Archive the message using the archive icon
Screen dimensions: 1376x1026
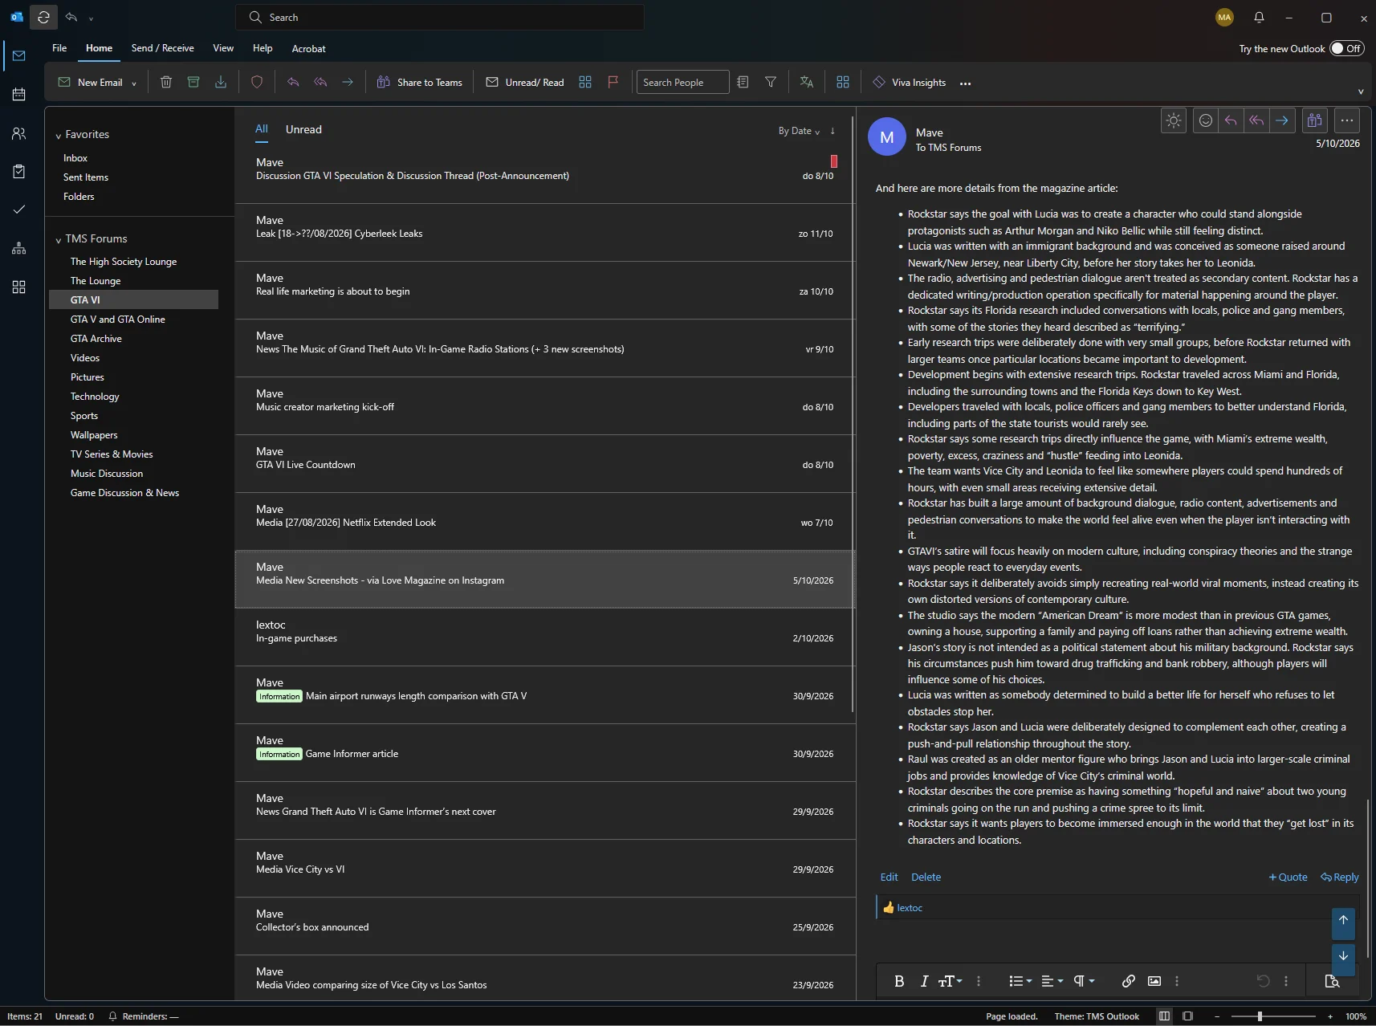point(193,82)
